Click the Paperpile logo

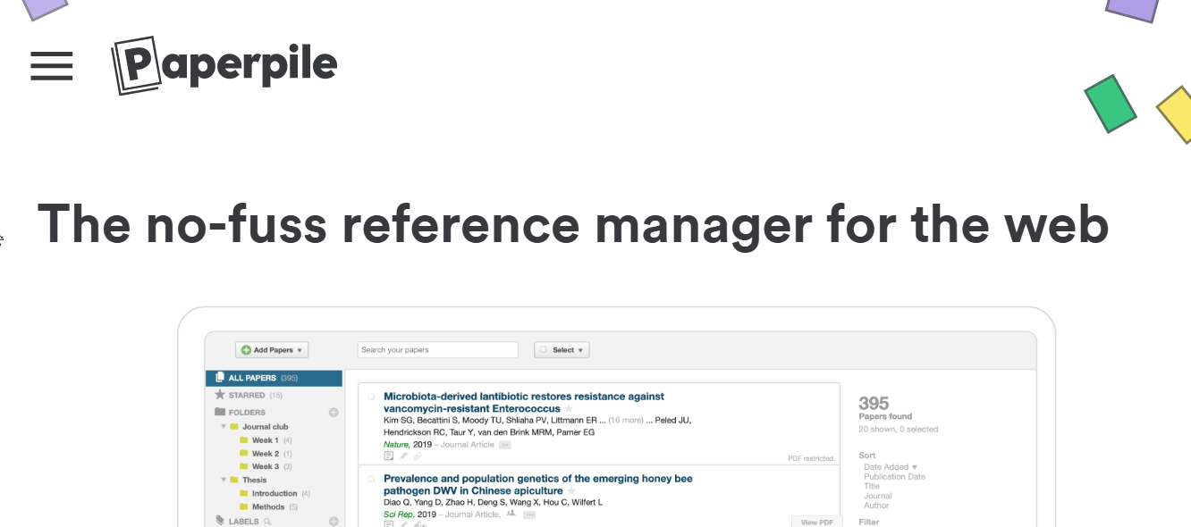pyautogui.click(x=224, y=64)
